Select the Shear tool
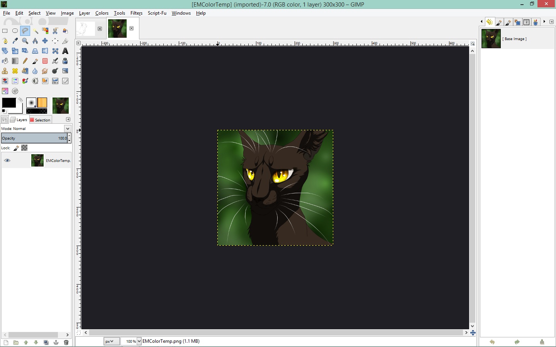This screenshot has height=347, width=556. [25, 51]
